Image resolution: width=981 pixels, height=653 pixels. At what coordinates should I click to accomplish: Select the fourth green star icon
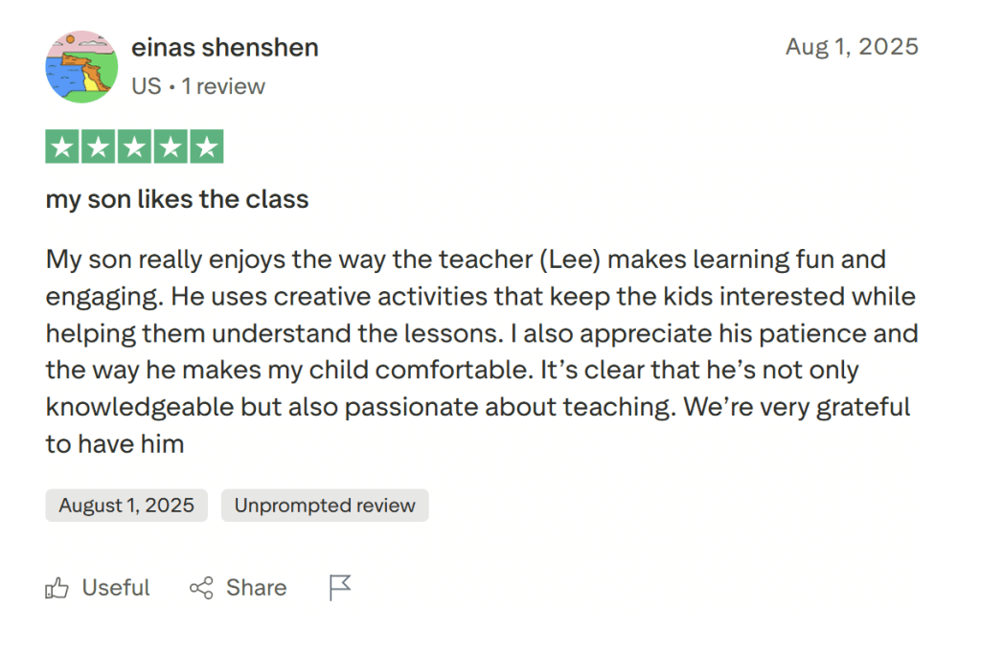point(170,146)
